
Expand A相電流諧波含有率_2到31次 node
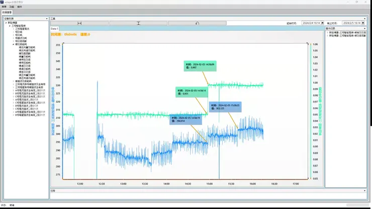pyautogui.click(x=14, y=90)
